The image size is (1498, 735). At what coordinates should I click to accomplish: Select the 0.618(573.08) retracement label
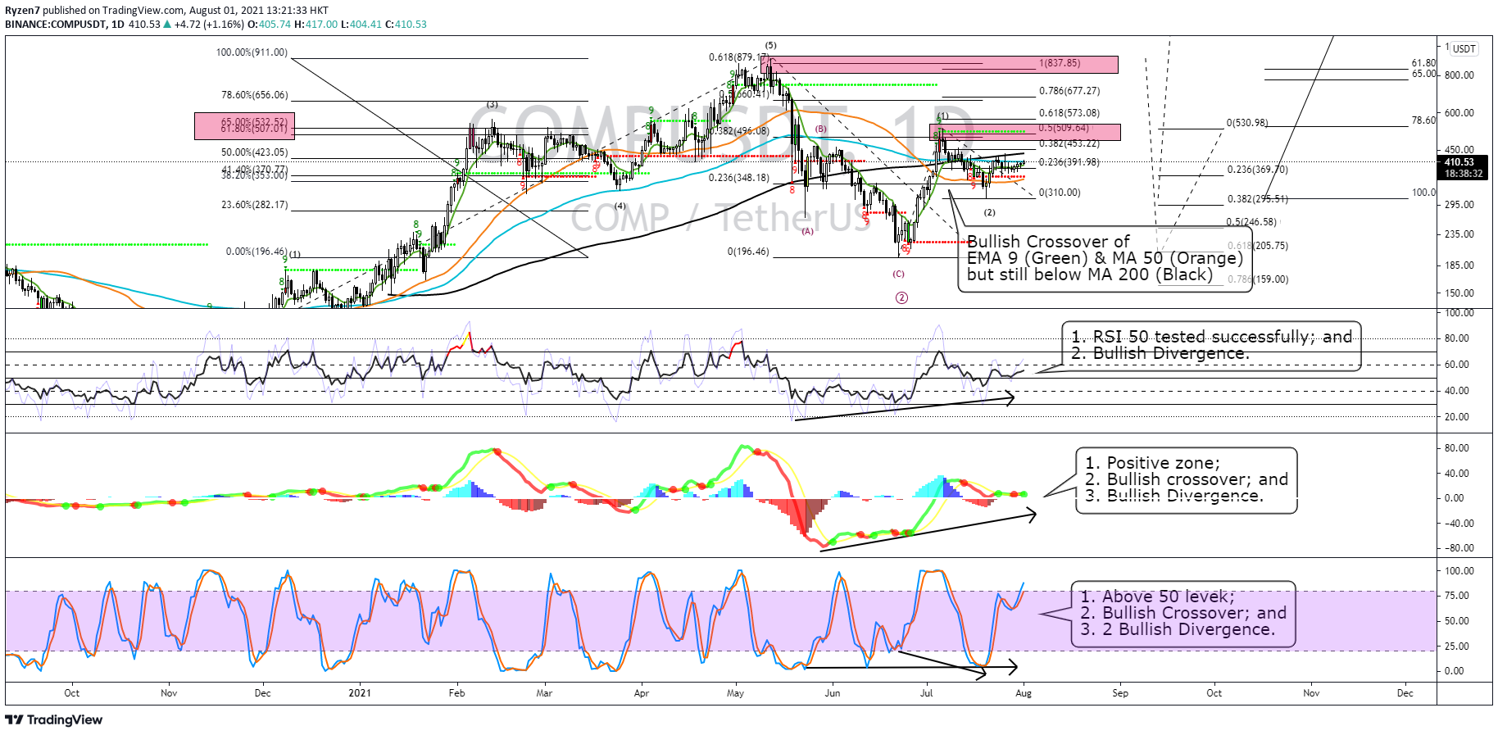pyautogui.click(x=1069, y=113)
